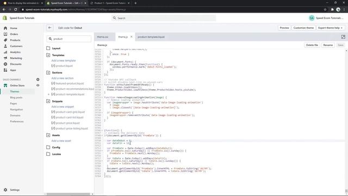This screenshot has width=348, height=196.
Task: Open Blog posts submenu item
Action: pyautogui.click(x=16, y=97)
